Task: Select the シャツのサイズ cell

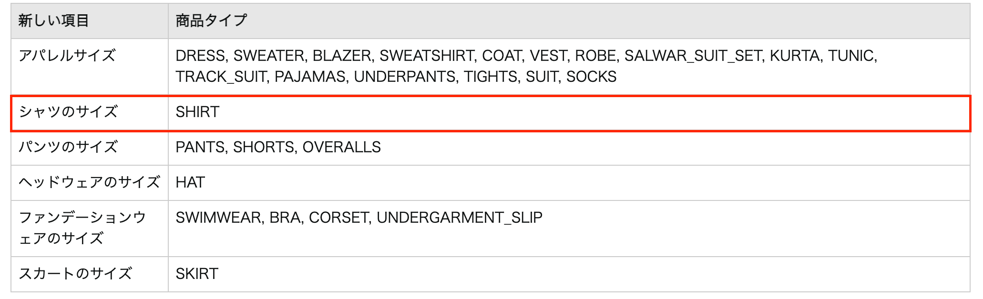Action: click(90, 112)
